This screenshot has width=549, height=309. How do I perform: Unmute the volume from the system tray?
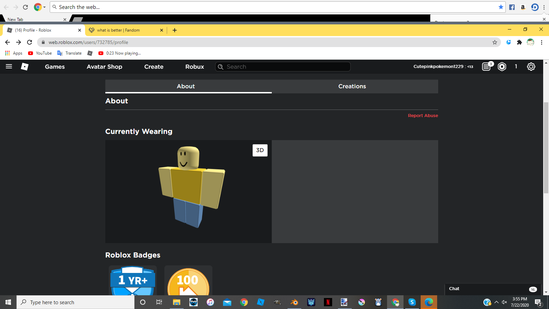click(504, 302)
